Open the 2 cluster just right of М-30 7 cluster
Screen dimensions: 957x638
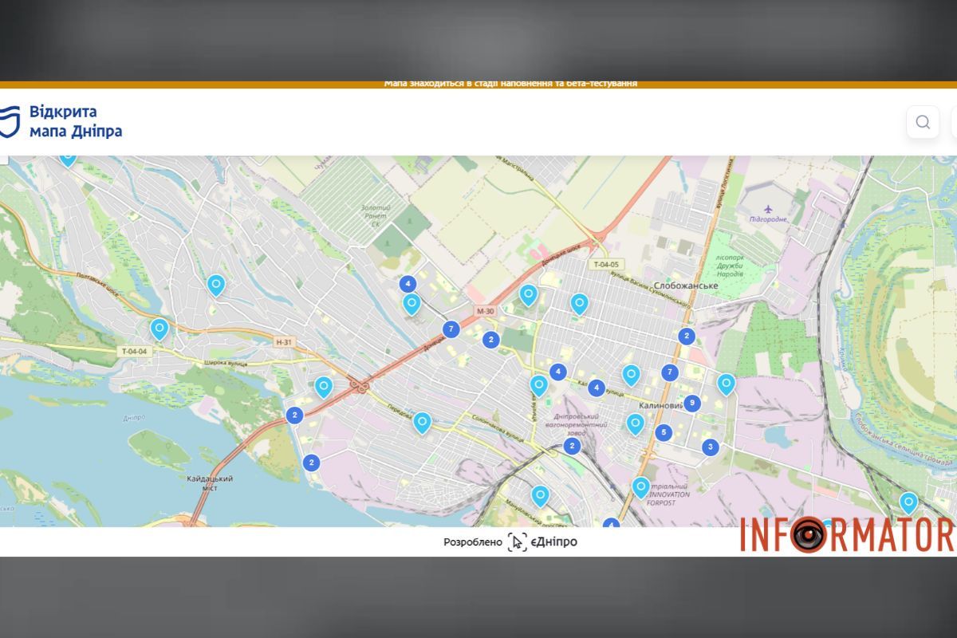pyautogui.click(x=490, y=340)
